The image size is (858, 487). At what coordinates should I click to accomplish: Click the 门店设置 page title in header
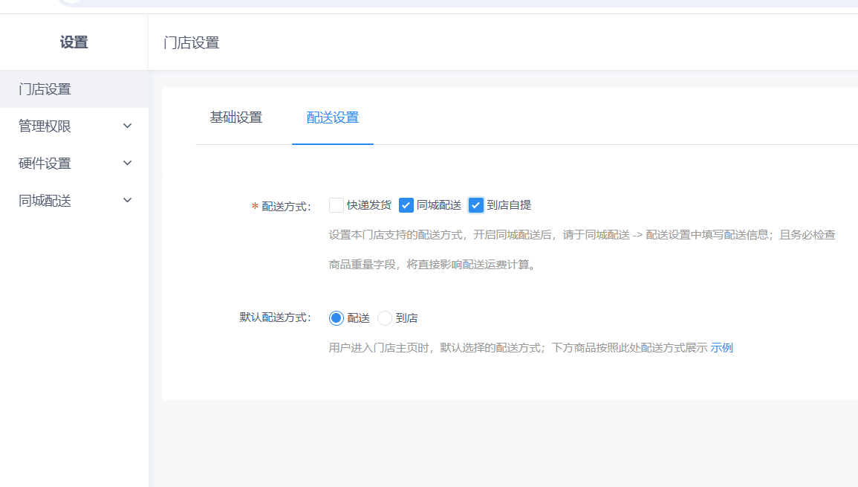[192, 42]
